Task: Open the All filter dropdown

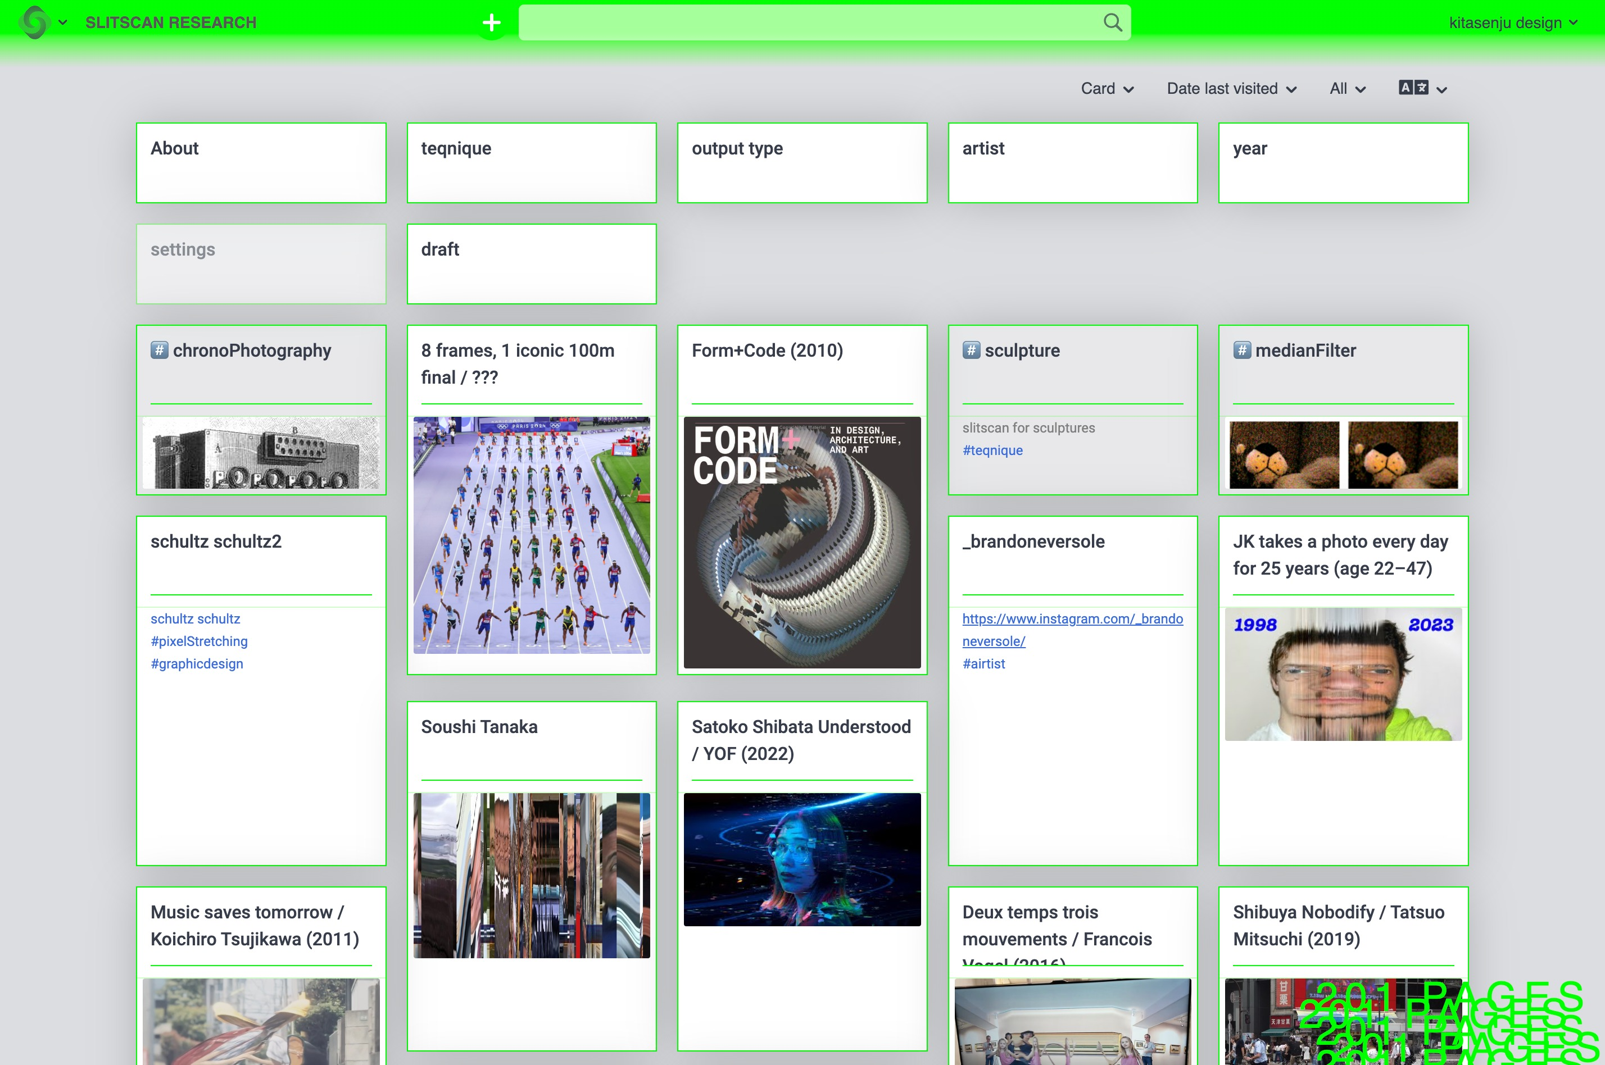Action: [1347, 88]
